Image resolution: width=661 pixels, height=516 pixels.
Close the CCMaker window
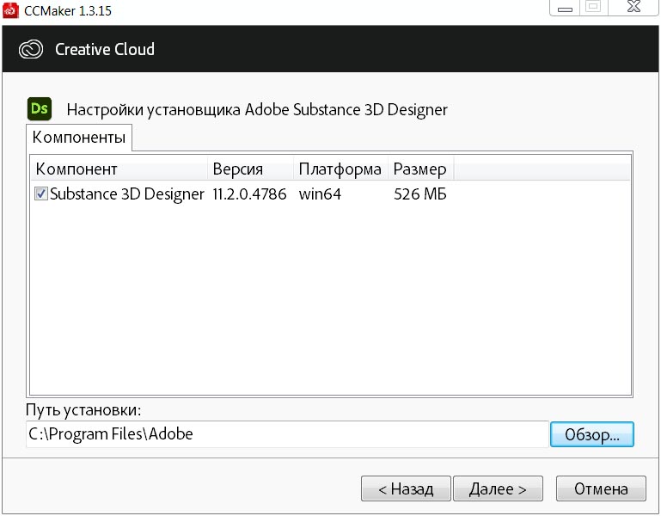(633, 7)
